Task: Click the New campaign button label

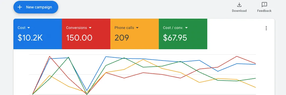Action: click(39, 7)
